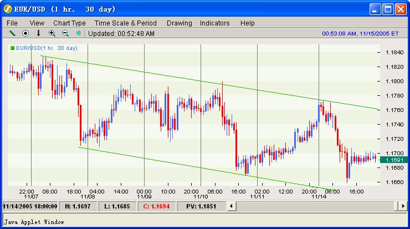The height and width of the screenshot is (229, 410).
Task: Click the EUR/USD window title icon
Action: (8, 9)
